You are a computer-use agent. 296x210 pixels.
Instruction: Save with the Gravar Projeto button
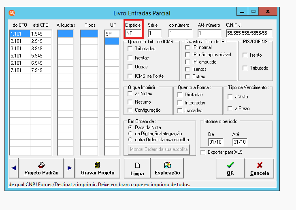click(98, 168)
